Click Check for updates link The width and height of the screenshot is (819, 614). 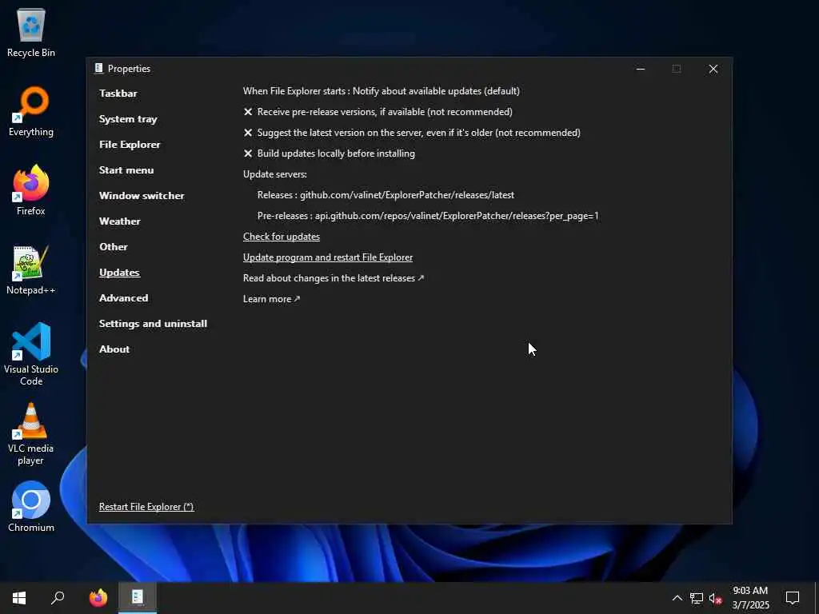point(282,237)
